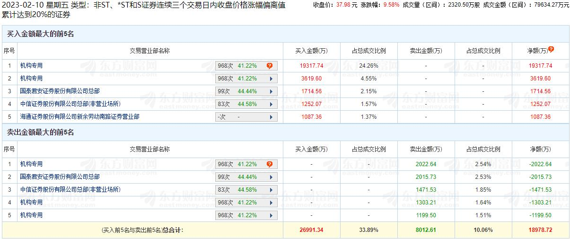The height and width of the screenshot is (239, 570).
Task: Click 卖出金额(万) header in sell table
Action: click(x=426, y=149)
